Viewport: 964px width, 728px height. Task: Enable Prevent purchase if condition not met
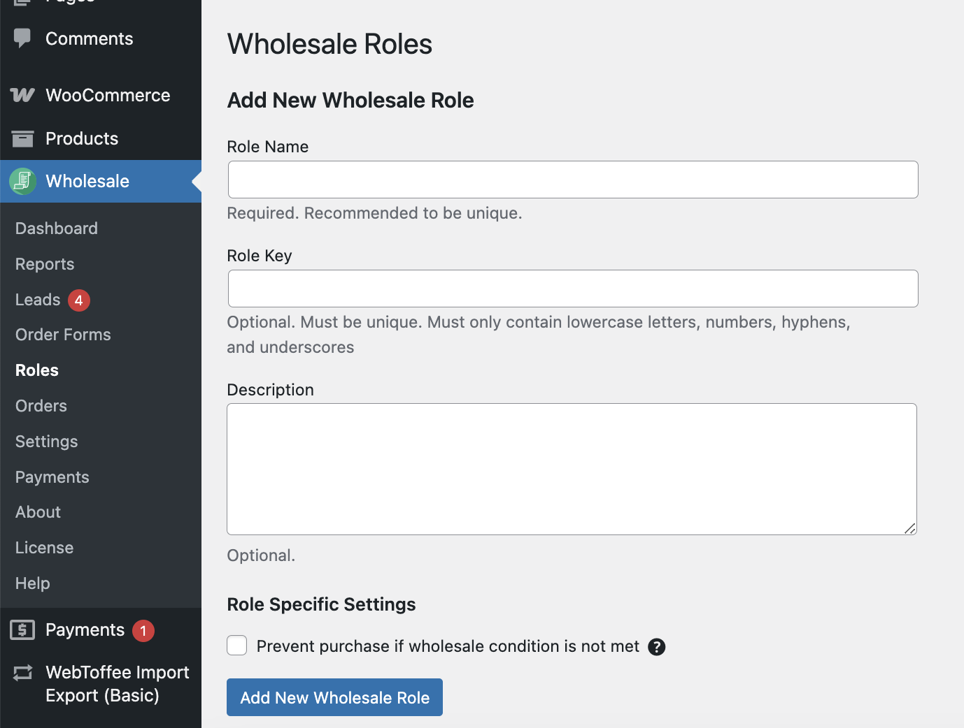[237, 646]
